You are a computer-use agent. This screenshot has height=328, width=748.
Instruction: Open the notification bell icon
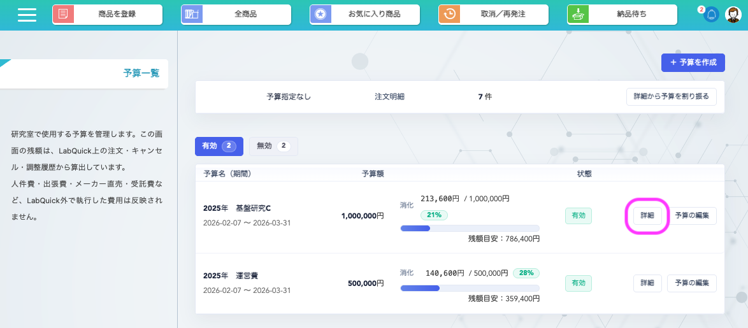click(711, 15)
